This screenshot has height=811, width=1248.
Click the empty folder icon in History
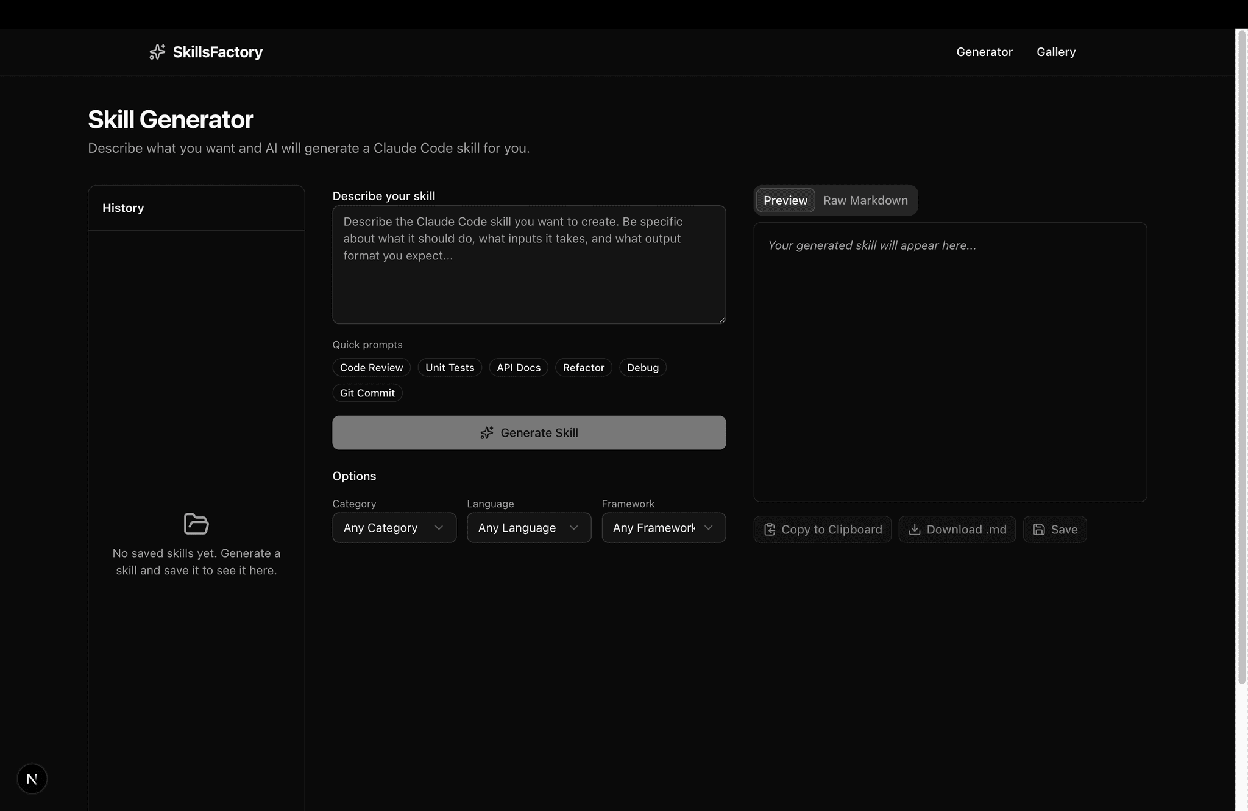pos(196,524)
